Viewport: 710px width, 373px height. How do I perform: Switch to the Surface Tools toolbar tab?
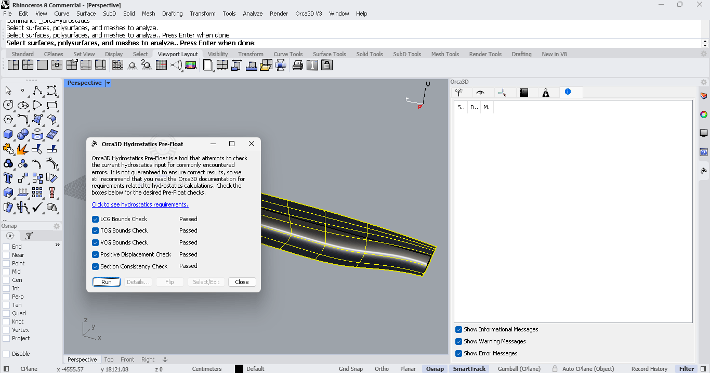coord(329,54)
